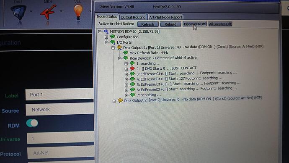Screen dimensions: 289x163
Task: Open dropdown arrow beside DALI icon
Action: 31,11
